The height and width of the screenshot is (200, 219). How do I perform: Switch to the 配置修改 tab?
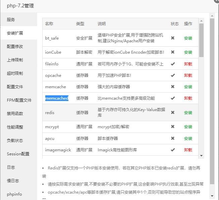[x=15, y=47]
